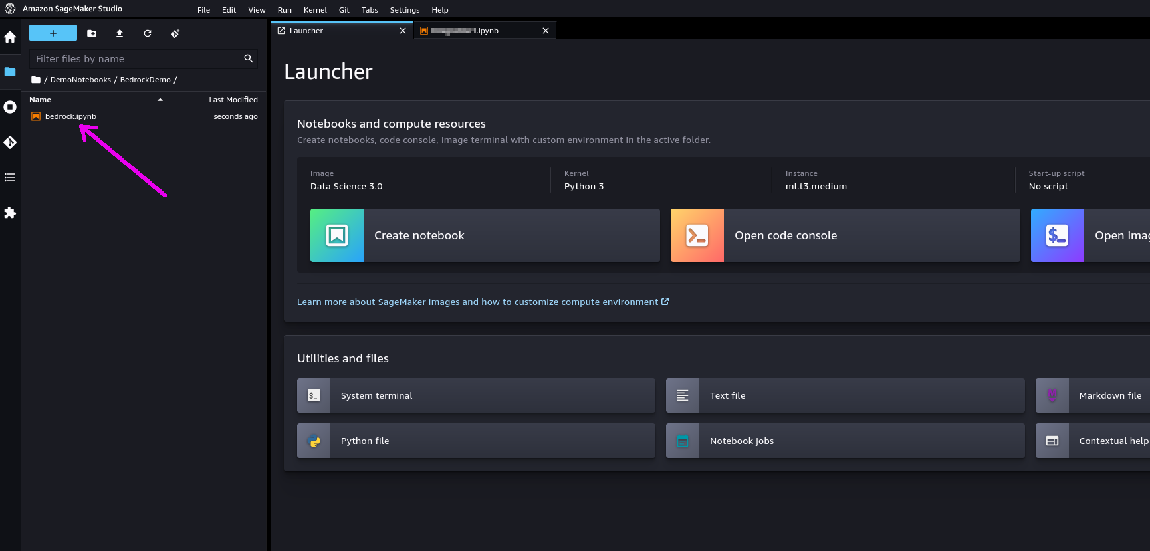Image resolution: width=1150 pixels, height=551 pixels.
Task: Open the File menu
Action: (x=203, y=10)
